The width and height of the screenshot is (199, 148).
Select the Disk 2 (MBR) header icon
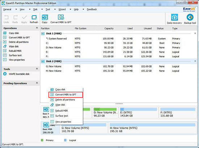(x=43, y=61)
